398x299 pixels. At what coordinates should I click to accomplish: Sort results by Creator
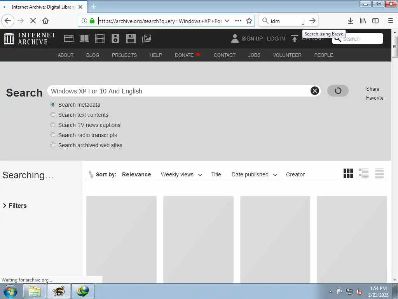(295, 175)
